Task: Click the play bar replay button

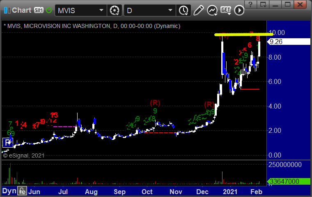Action: click(239, 10)
